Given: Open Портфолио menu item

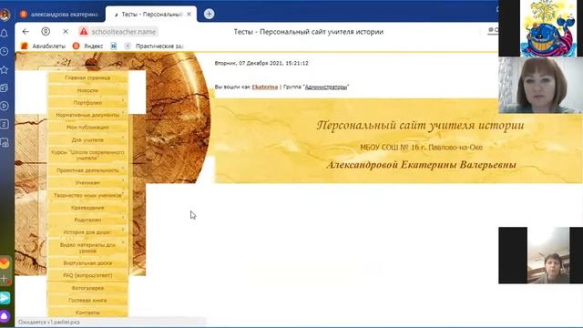Looking at the screenshot, I should [x=87, y=103].
